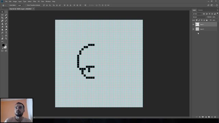
Task: Select the Zoom tool
Action: click(x=6, y=39)
